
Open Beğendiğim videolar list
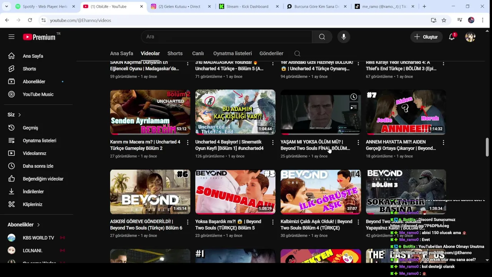(37, 179)
